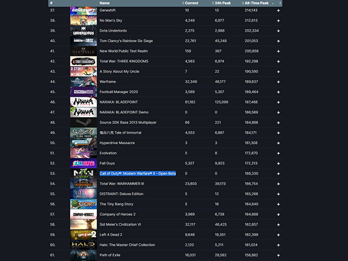Add Source SDK Base 2013 Multiplayer via plus
The image size is (348, 261).
(278, 123)
